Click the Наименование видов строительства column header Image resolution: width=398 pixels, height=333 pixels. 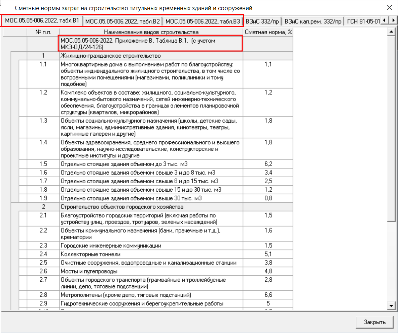coord(151,32)
